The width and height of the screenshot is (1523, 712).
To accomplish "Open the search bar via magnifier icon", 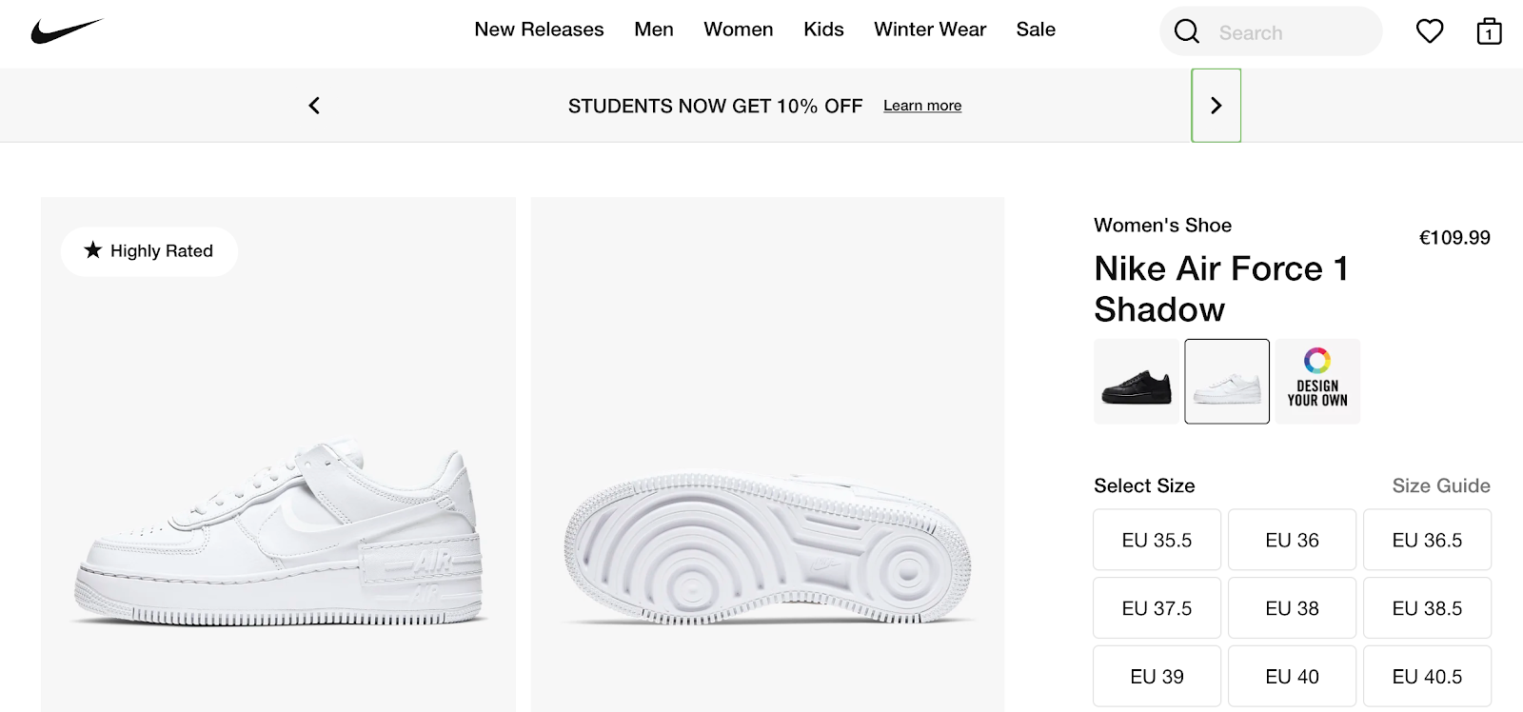I will pos(1186,30).
